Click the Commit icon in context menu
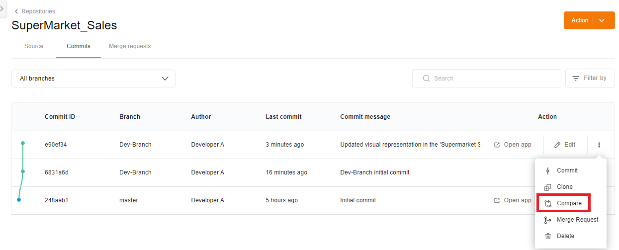The height and width of the screenshot is (250, 619). tap(548, 171)
